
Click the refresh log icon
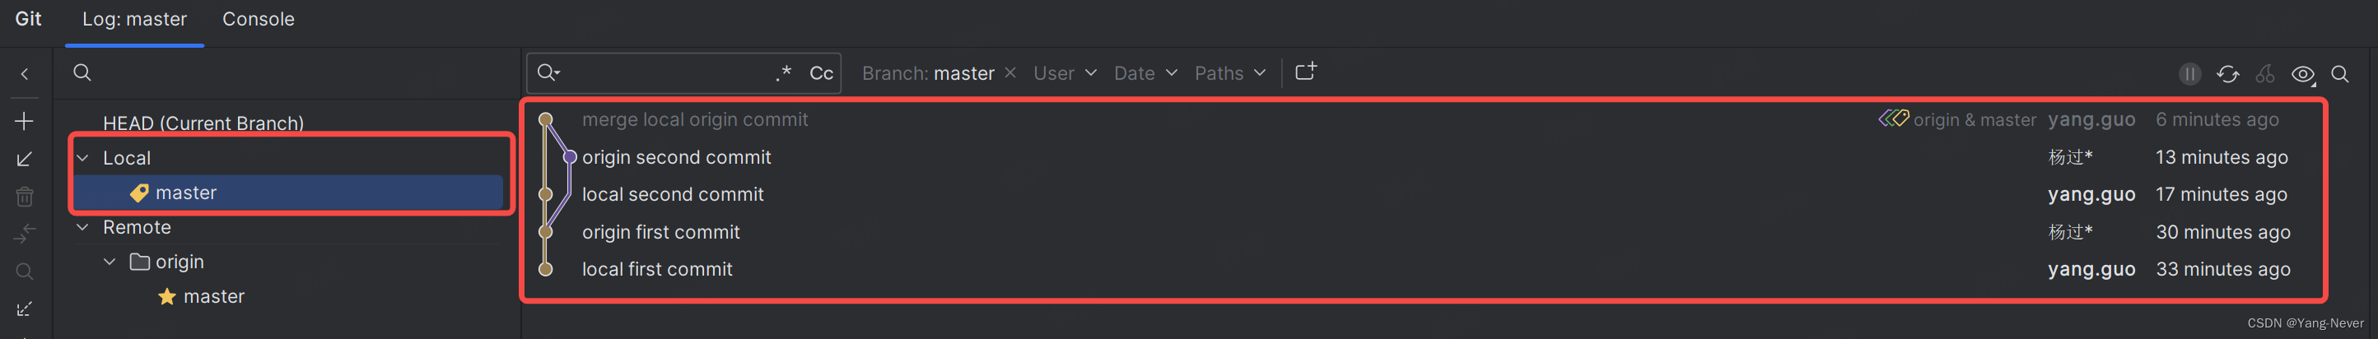pos(2227,74)
